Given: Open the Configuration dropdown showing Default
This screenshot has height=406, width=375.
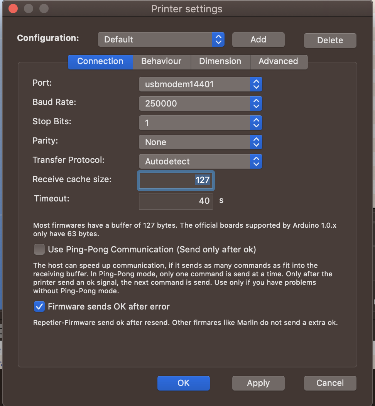Looking at the screenshot, I should click(x=161, y=39).
